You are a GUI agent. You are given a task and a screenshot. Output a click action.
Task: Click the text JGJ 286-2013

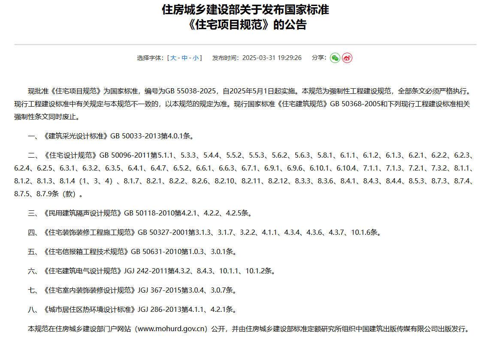click(159, 310)
